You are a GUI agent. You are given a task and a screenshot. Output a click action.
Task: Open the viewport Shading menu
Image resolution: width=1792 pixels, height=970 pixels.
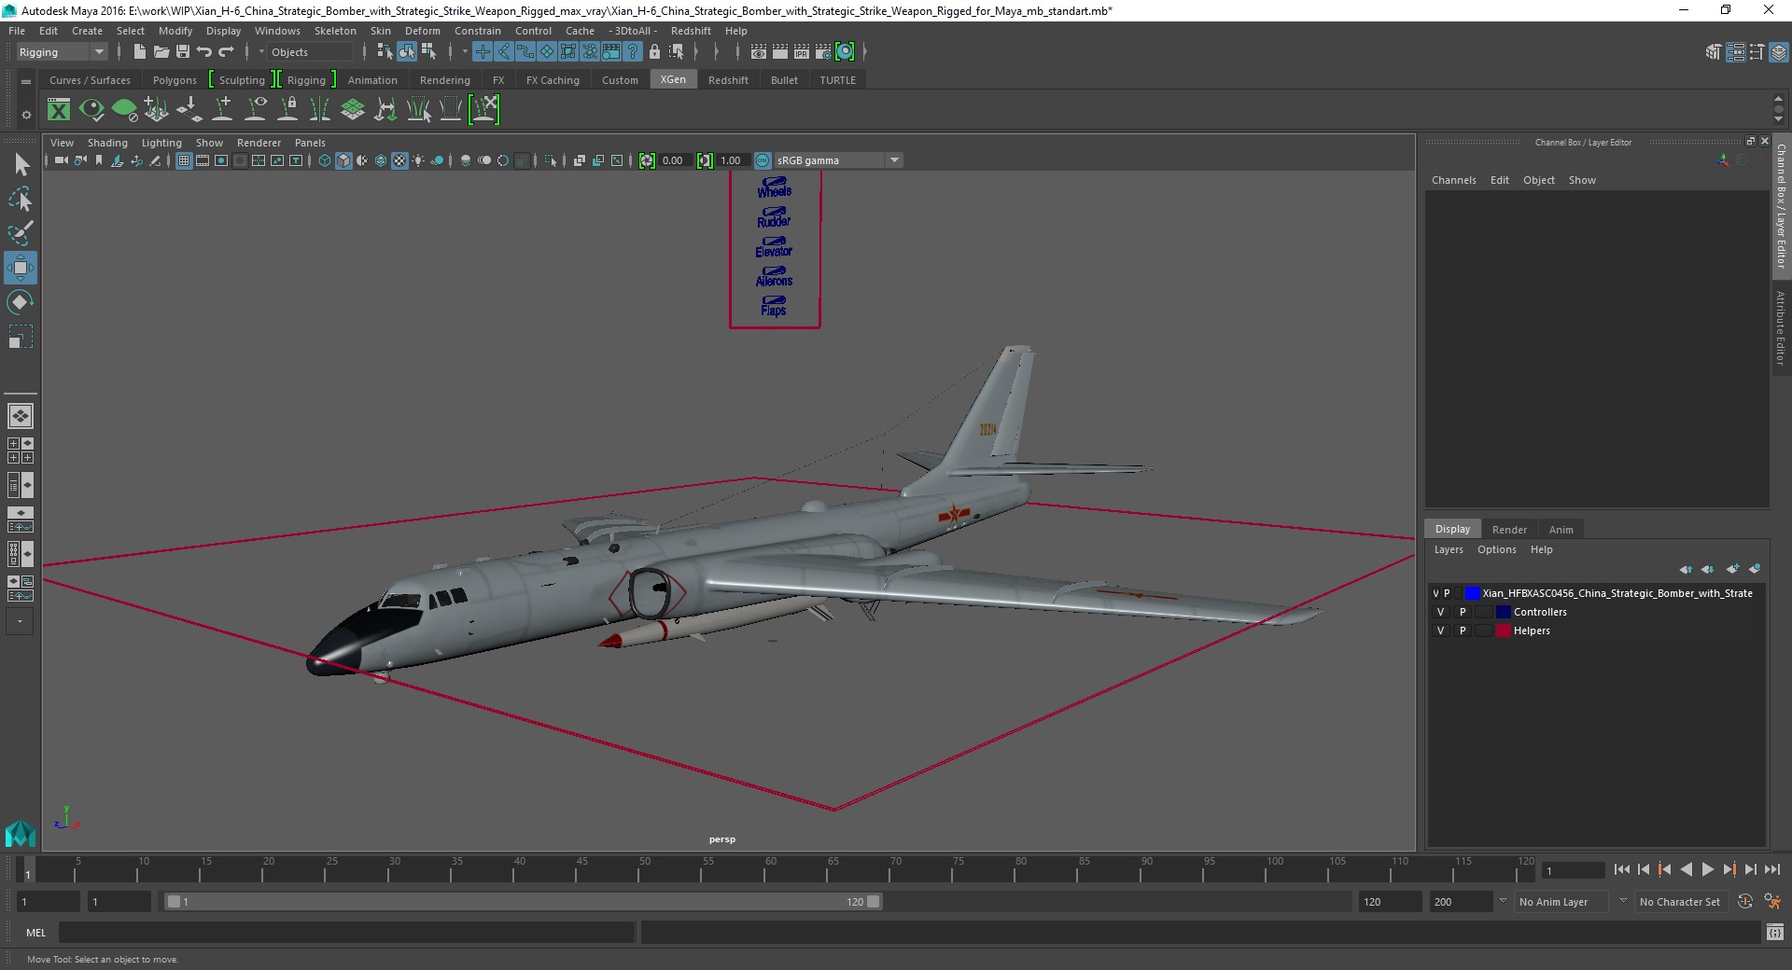click(107, 143)
